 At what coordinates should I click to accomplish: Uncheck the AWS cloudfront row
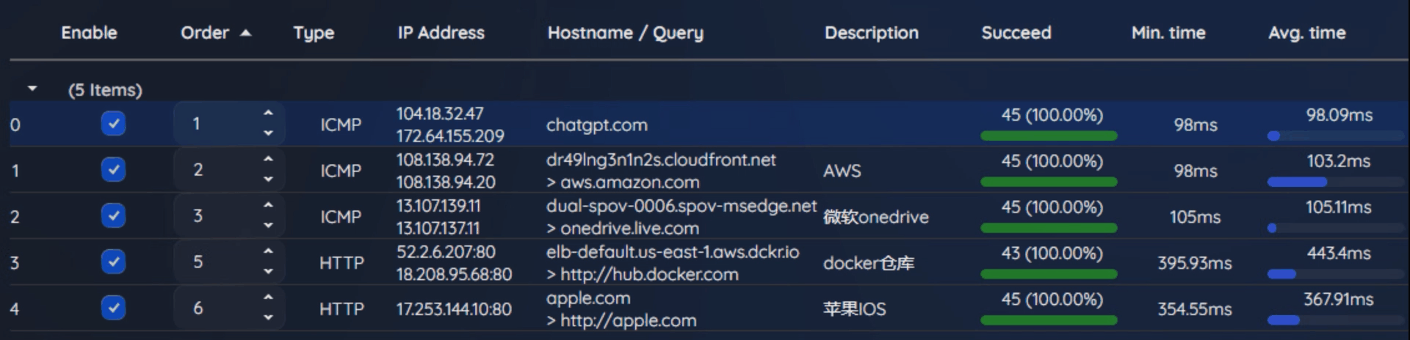click(x=113, y=169)
